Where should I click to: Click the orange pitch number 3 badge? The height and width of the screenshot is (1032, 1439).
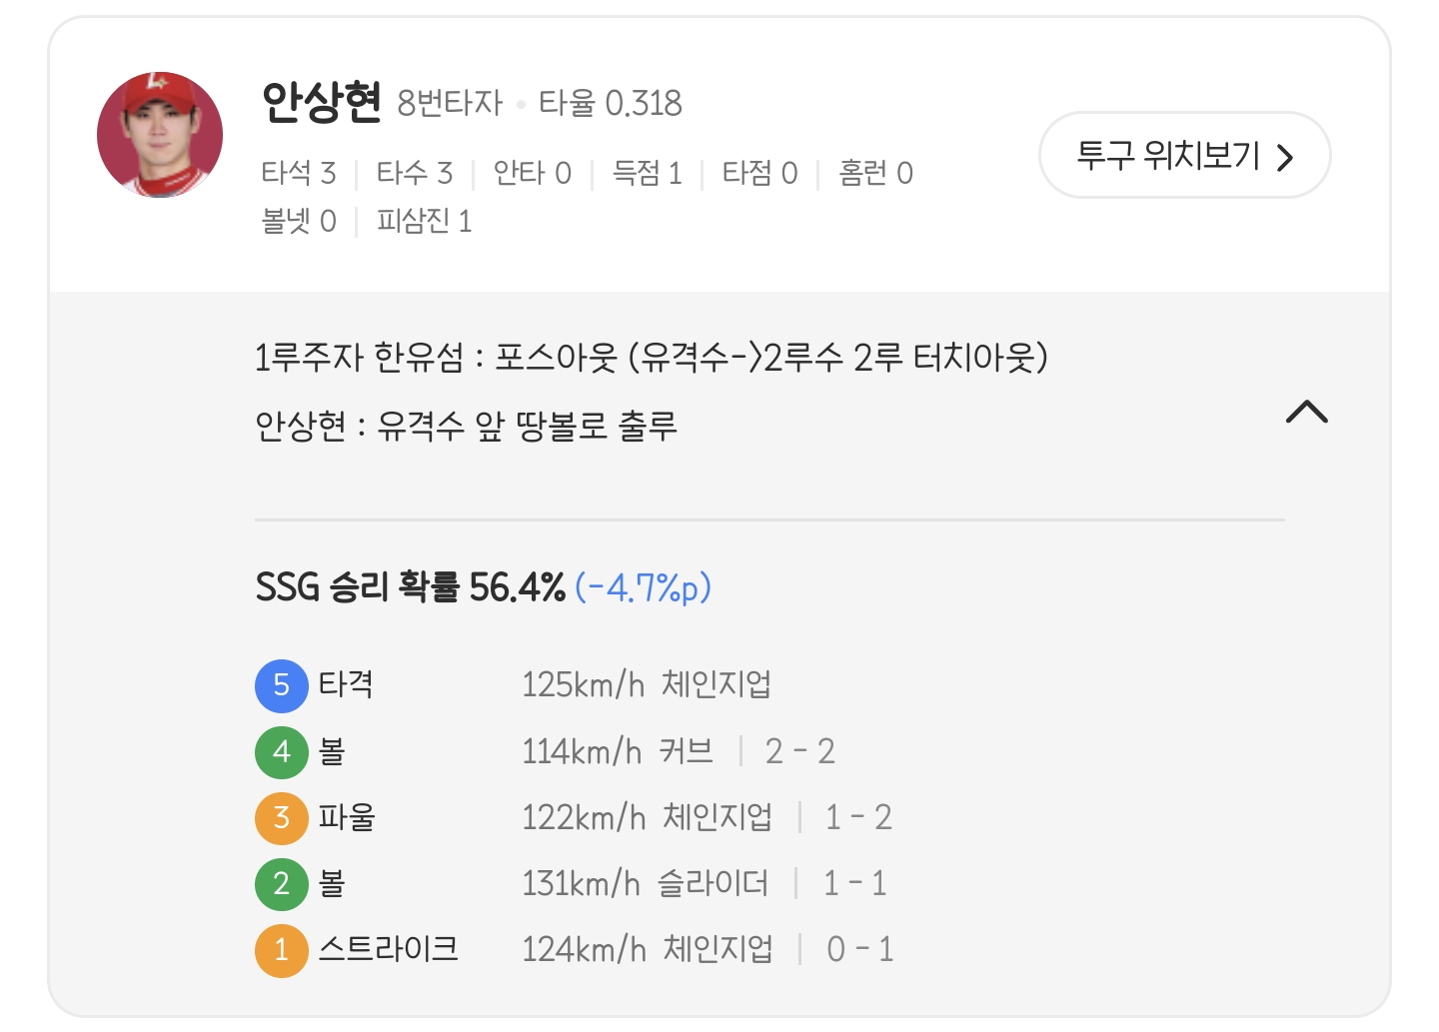pos(281,818)
